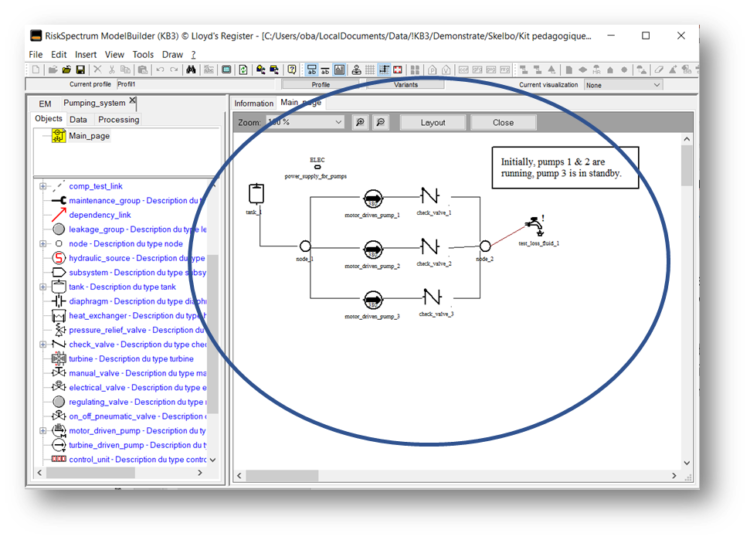
Task: Click the copy toolbar icon
Action: coord(125,70)
